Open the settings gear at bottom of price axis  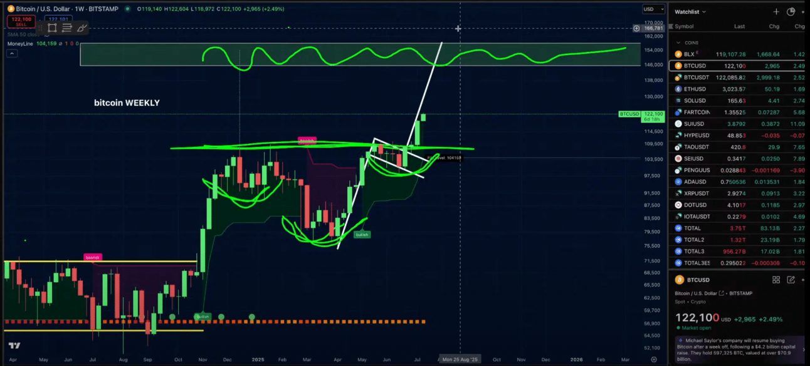[x=654, y=359]
